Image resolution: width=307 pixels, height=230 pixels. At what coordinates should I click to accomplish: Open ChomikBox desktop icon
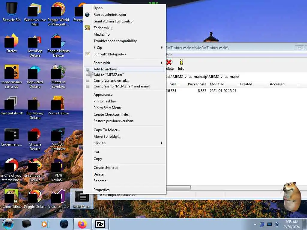tap(12, 199)
